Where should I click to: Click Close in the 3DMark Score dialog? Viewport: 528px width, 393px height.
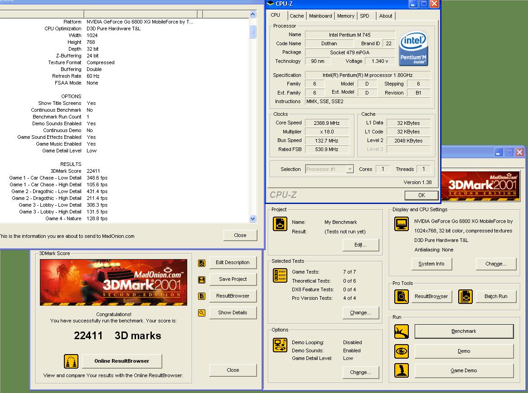pos(233,370)
